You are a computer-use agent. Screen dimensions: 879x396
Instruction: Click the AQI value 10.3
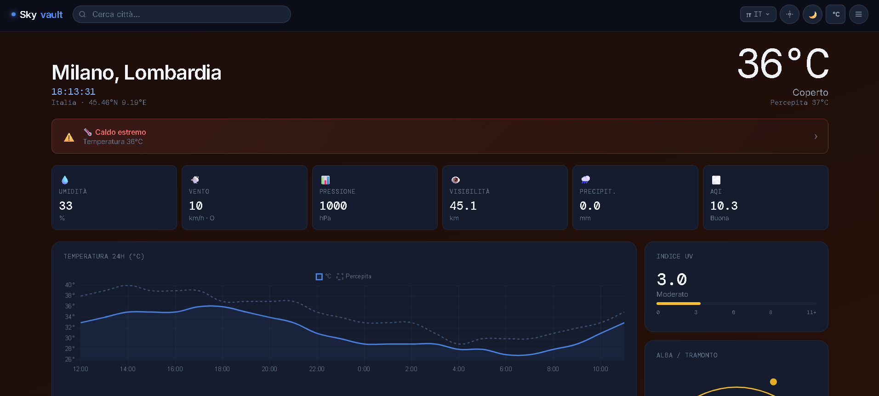pyautogui.click(x=724, y=206)
